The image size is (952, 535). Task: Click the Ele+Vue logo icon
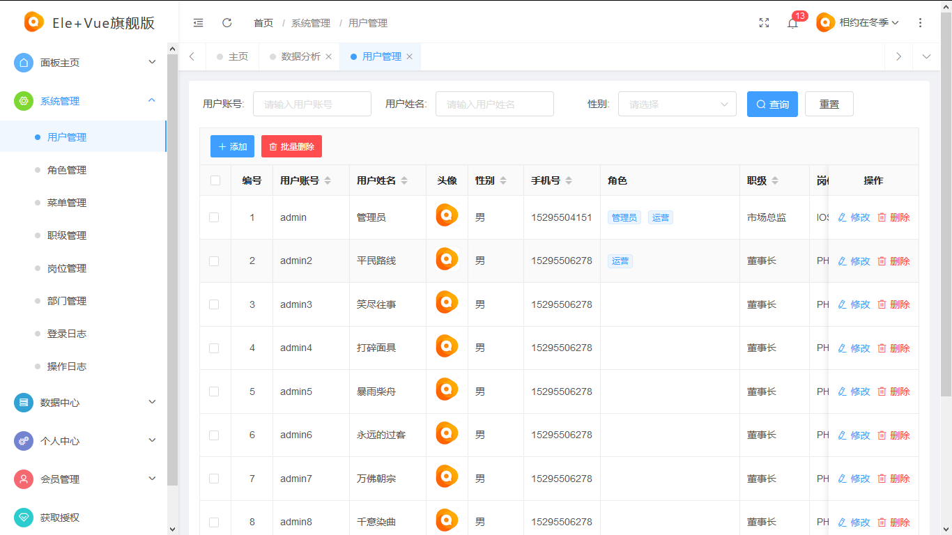tap(33, 22)
